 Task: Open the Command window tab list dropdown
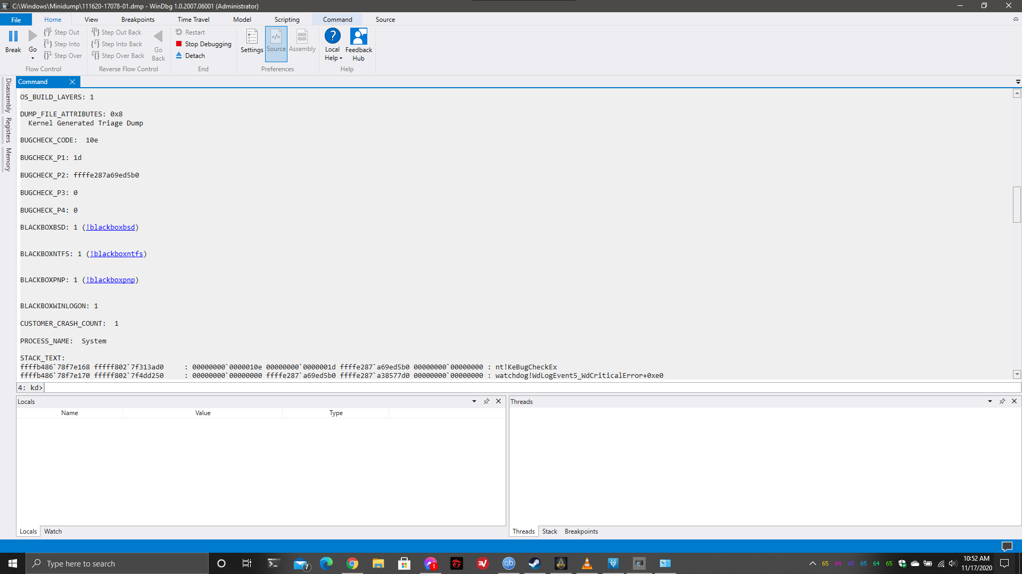[x=1018, y=82]
